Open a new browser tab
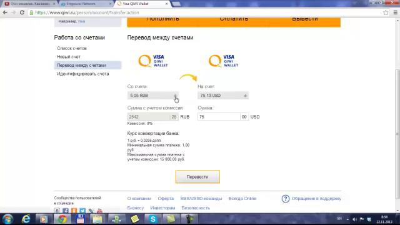The image size is (400, 225). point(176,4)
